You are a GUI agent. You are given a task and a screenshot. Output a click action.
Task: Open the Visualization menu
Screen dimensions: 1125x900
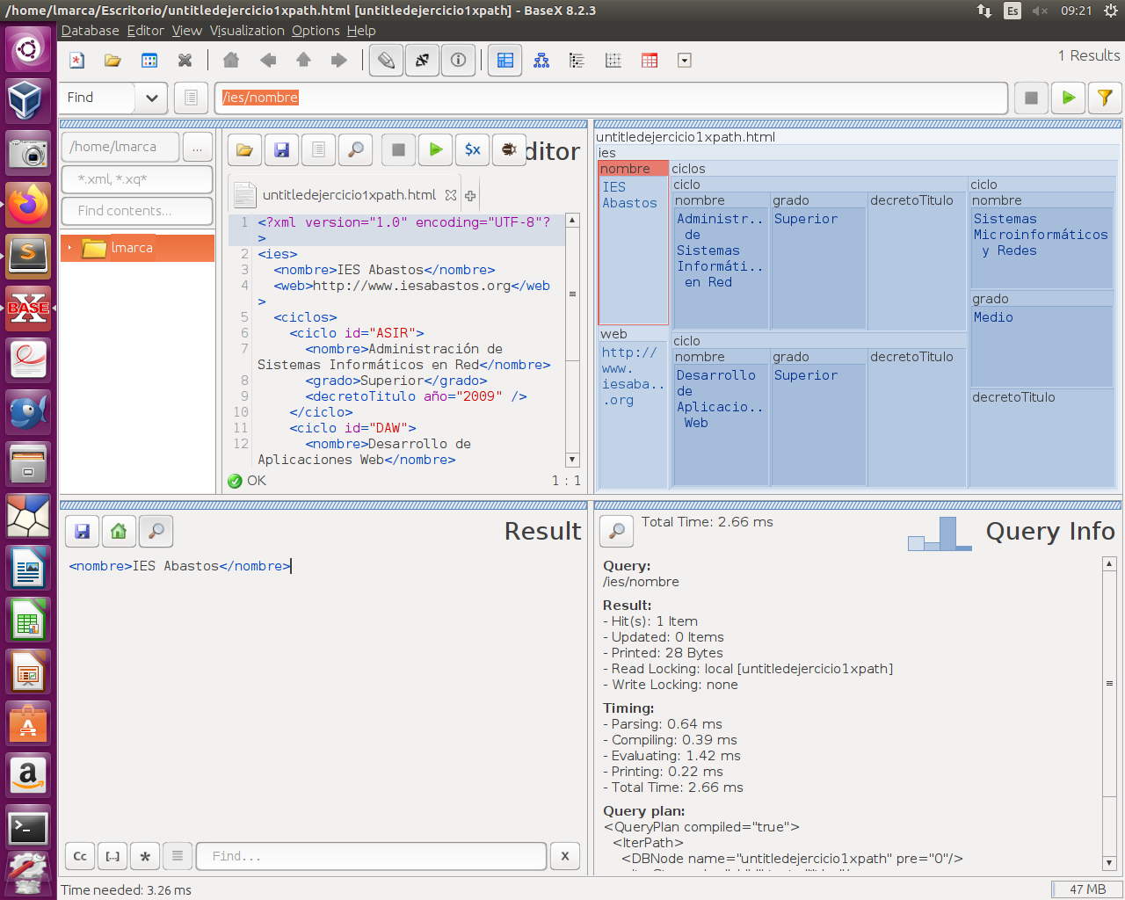pyautogui.click(x=247, y=31)
